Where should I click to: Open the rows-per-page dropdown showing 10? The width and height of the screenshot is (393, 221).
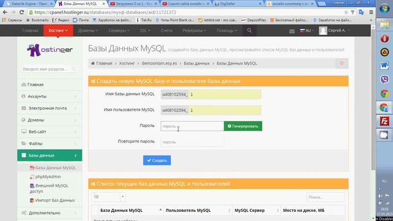point(109,197)
